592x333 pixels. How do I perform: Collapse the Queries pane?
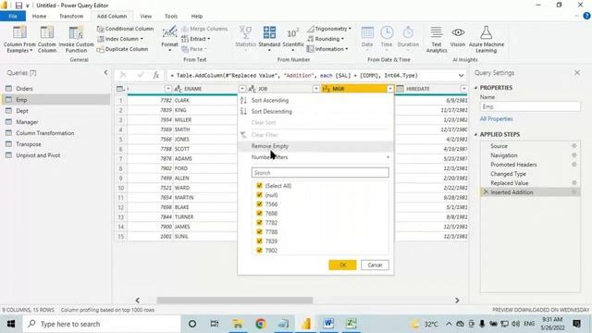pyautogui.click(x=105, y=72)
